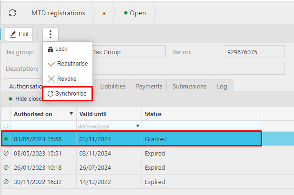Click the Valid until column header
294x195 pixels.
109,114
